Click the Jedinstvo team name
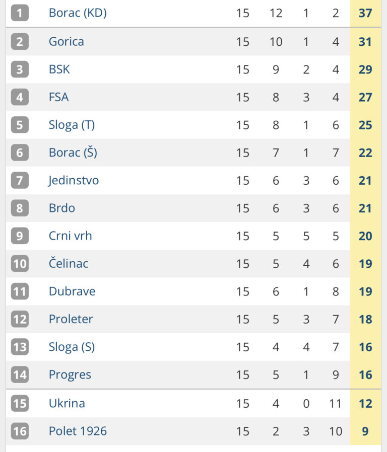The width and height of the screenshot is (387, 452). click(x=73, y=181)
